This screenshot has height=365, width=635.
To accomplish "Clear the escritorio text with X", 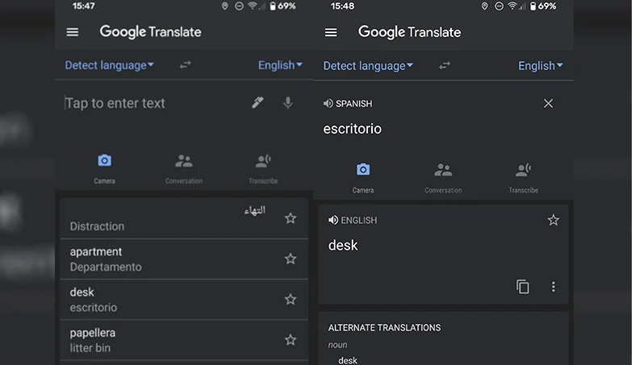I will point(549,104).
